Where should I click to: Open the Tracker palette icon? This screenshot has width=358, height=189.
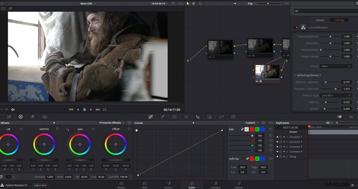[186, 117]
